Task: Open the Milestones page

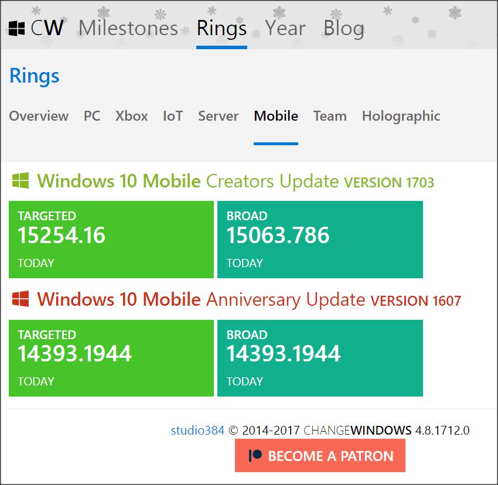Action: (x=128, y=28)
